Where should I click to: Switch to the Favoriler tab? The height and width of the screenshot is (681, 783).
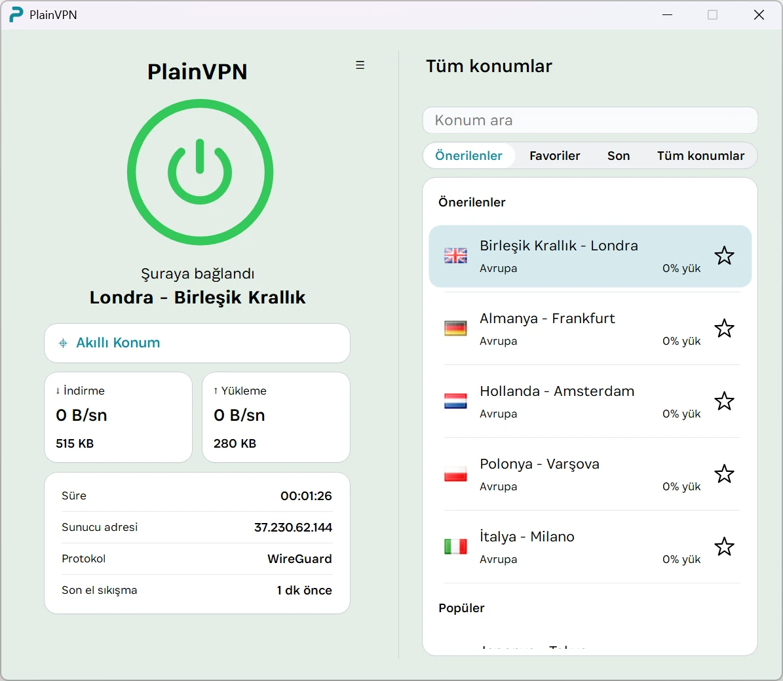point(554,156)
